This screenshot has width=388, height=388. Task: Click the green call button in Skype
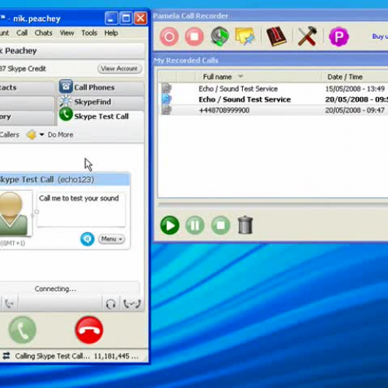[23, 330]
